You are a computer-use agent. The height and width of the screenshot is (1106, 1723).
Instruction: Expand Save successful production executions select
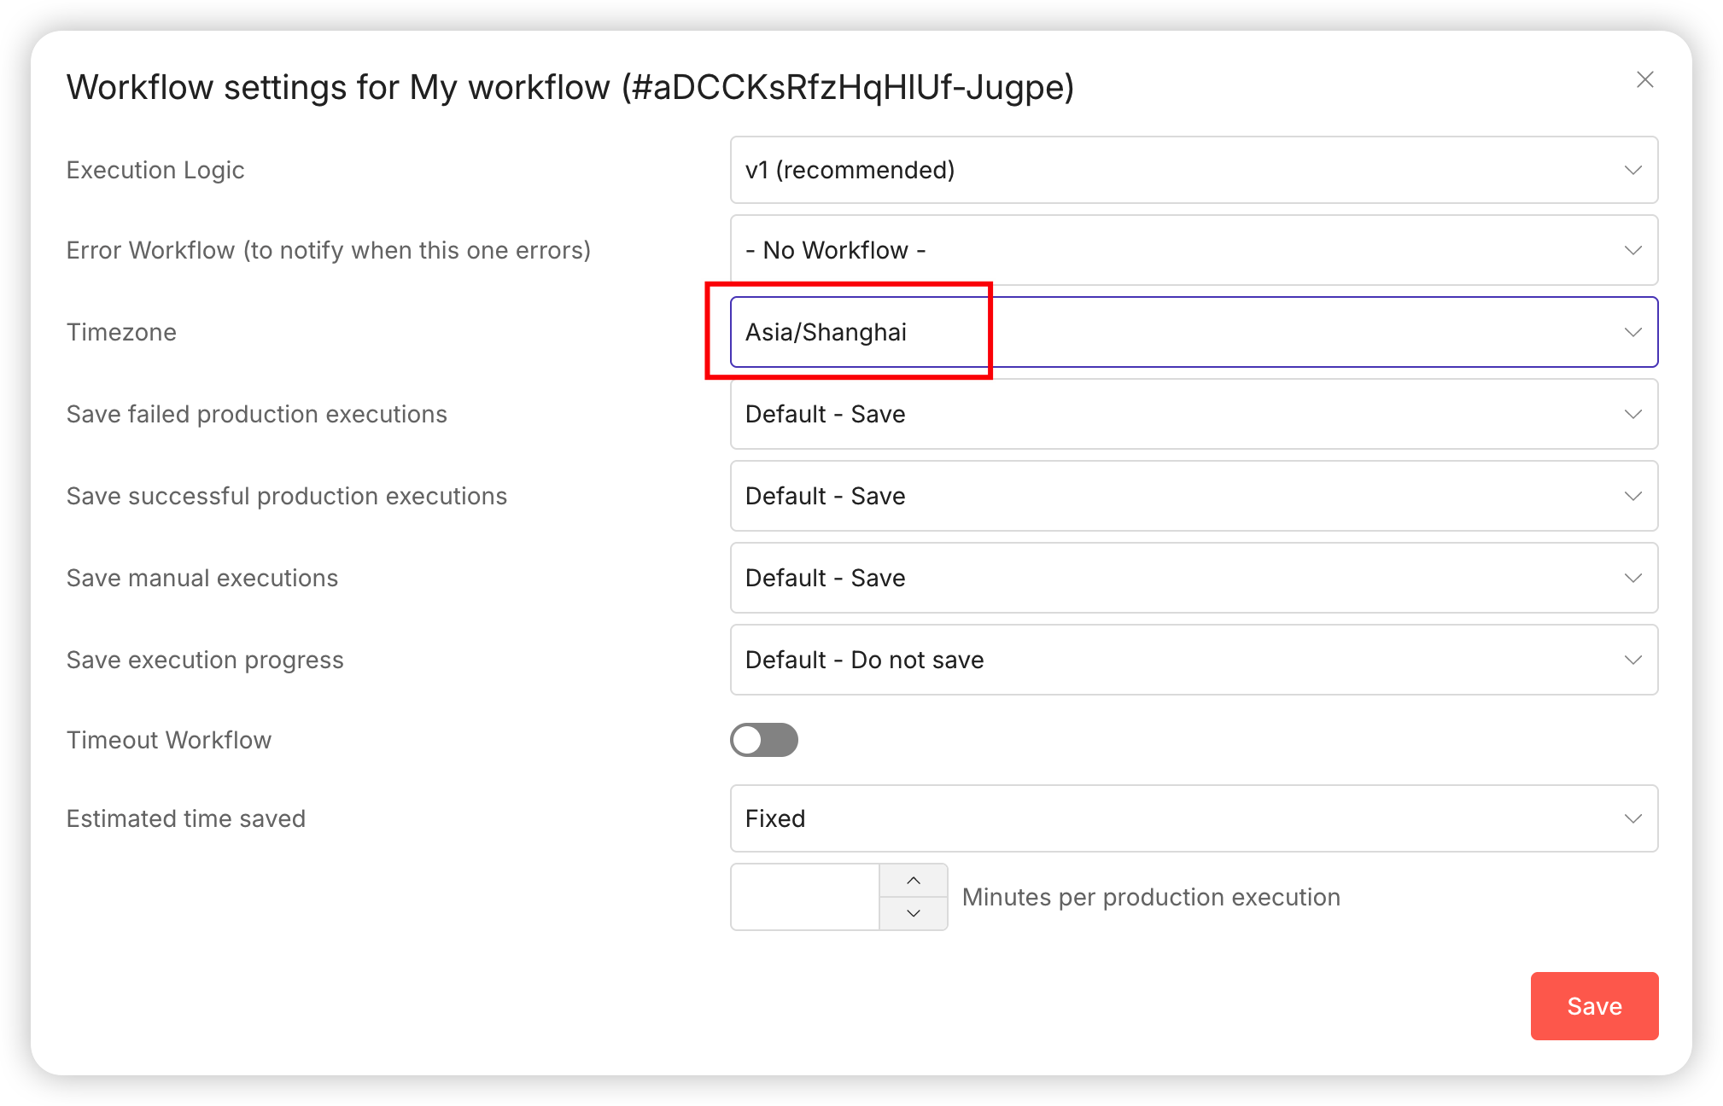1193,496
